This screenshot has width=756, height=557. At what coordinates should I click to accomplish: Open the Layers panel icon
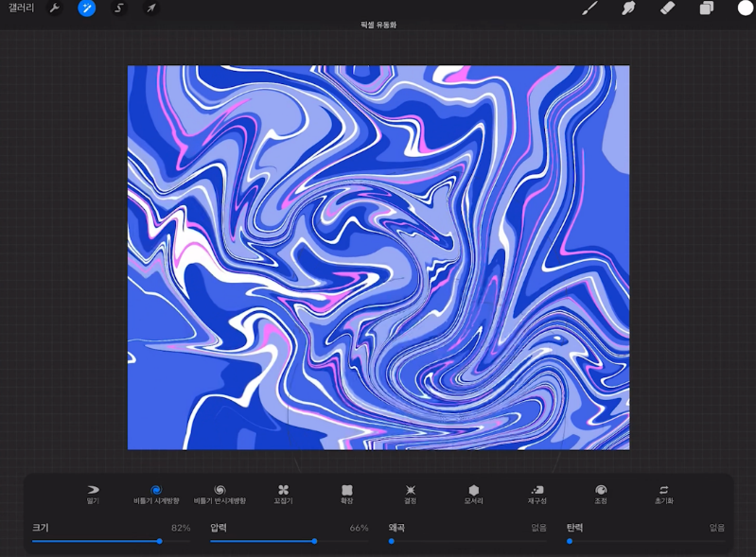point(707,9)
